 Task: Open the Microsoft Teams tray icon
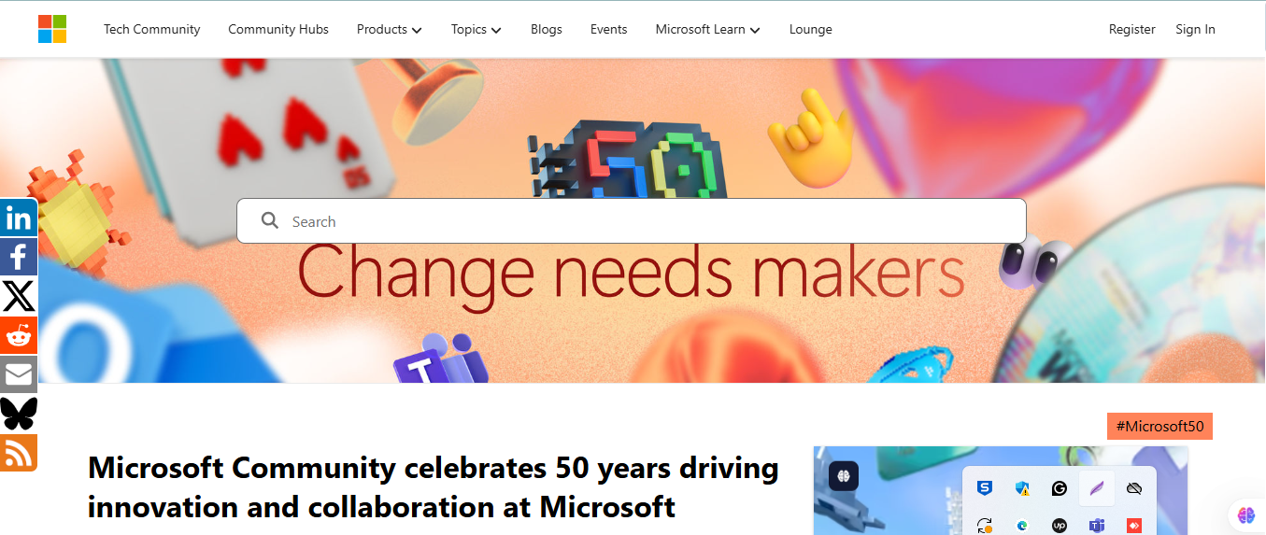coord(1097,526)
